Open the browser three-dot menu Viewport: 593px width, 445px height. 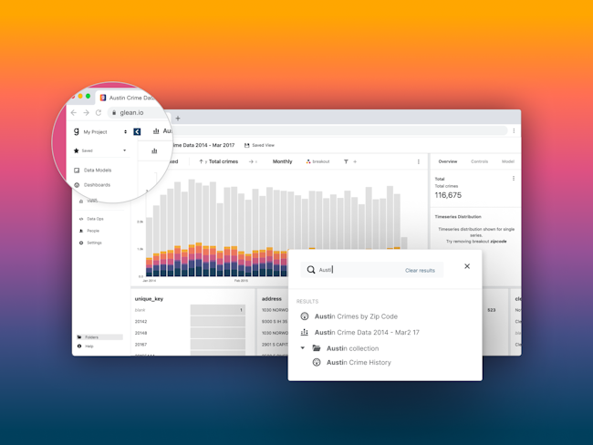(x=514, y=130)
